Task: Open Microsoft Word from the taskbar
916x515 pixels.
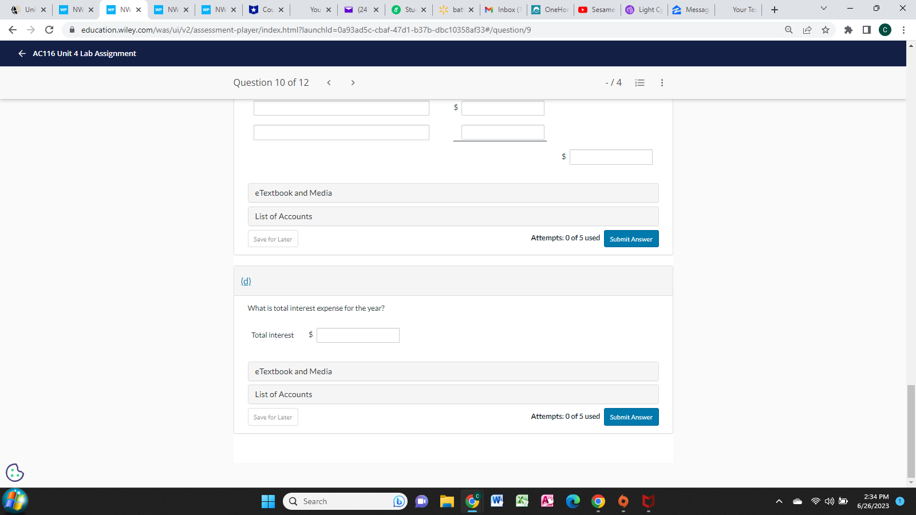Action: [497, 501]
